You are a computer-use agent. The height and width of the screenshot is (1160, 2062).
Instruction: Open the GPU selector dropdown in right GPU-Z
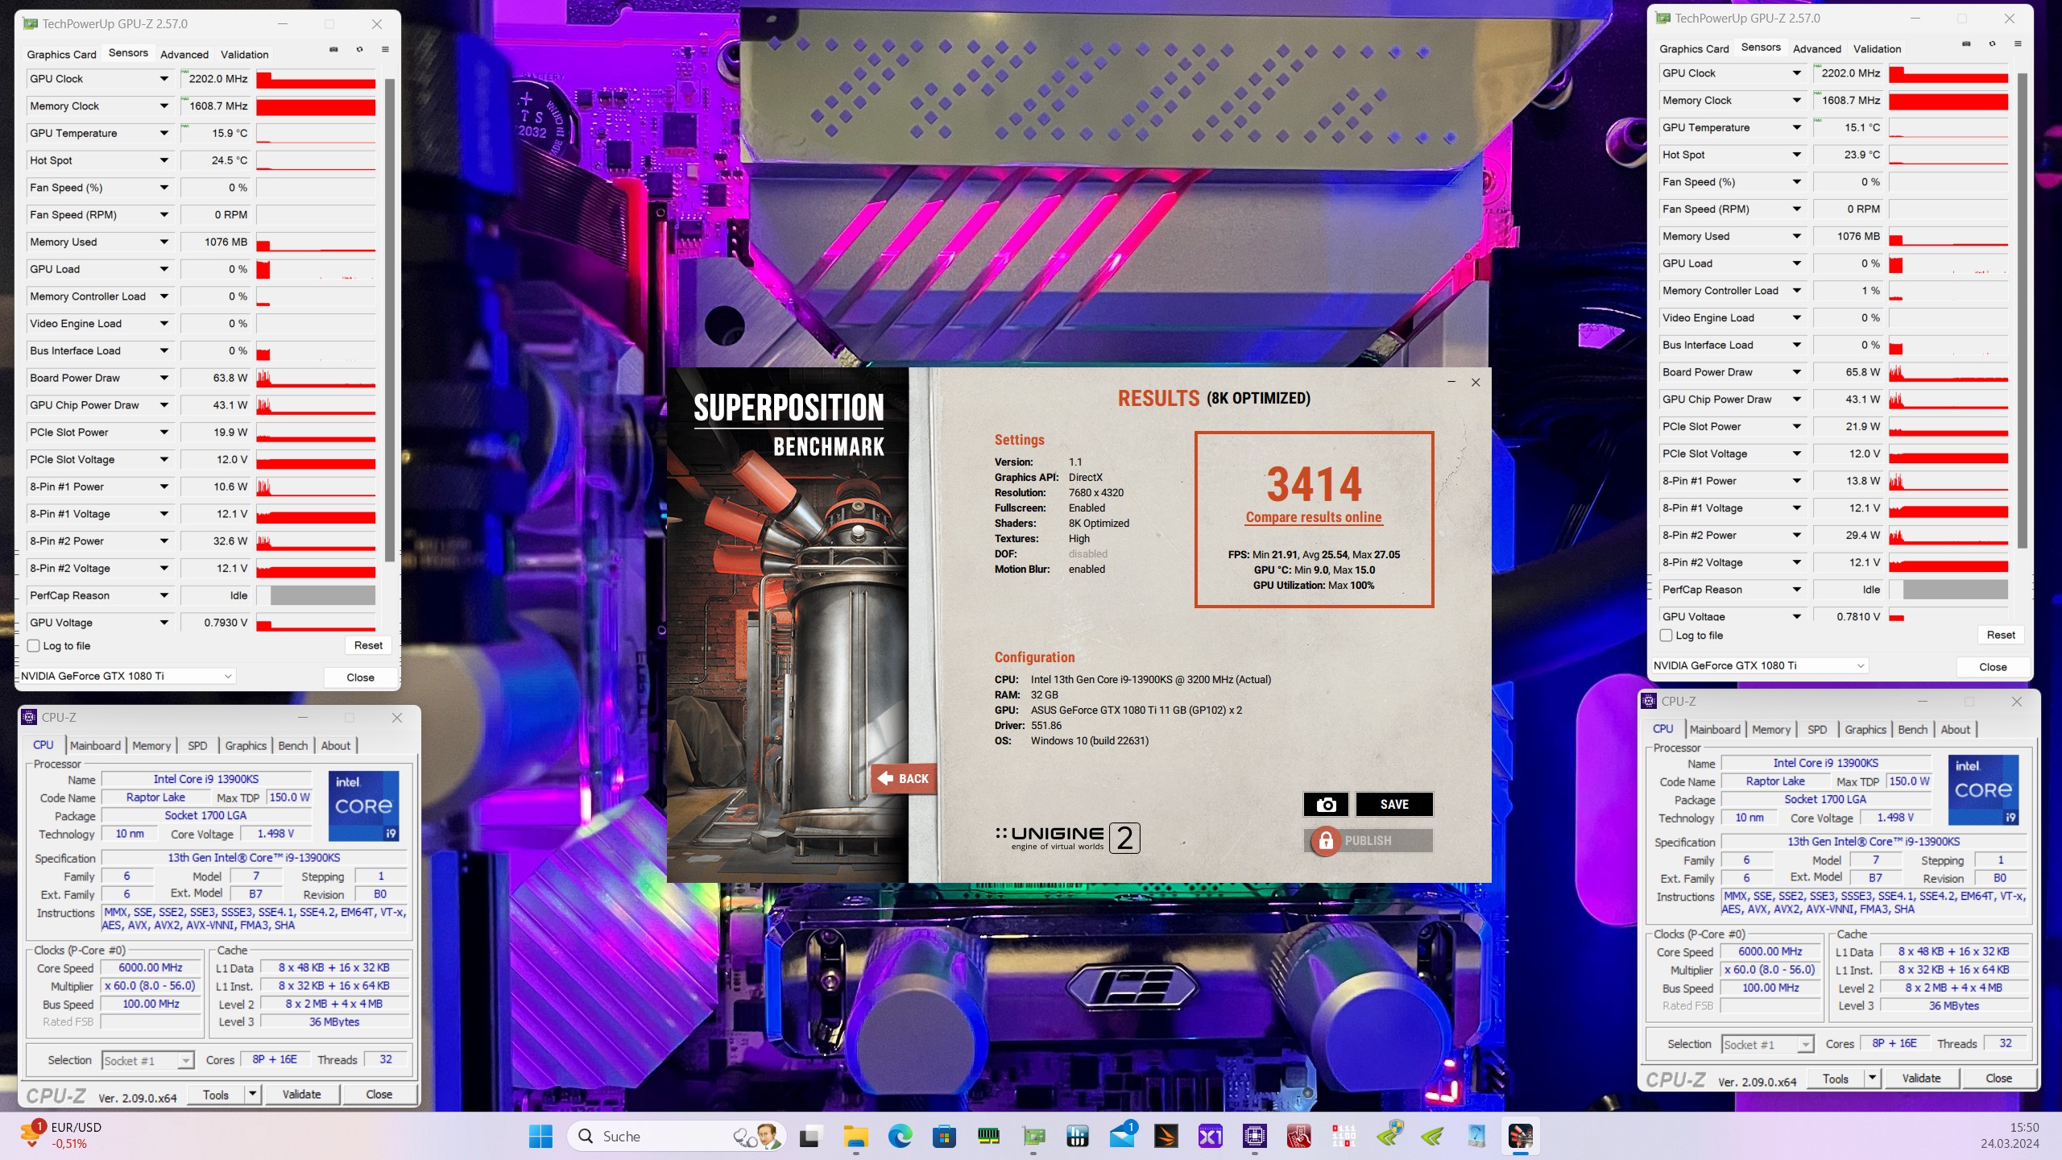pos(1759,665)
